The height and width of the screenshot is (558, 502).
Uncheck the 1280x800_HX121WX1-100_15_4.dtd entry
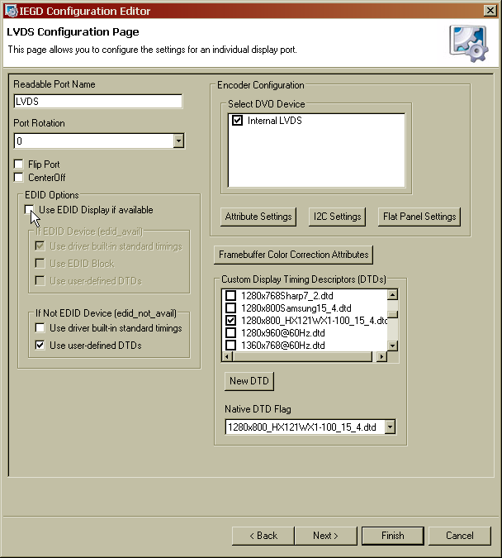[230, 320]
